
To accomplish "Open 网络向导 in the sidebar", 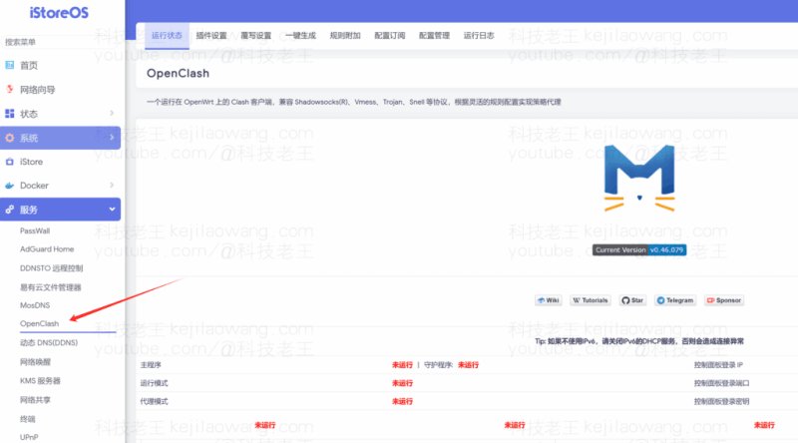I will (37, 90).
